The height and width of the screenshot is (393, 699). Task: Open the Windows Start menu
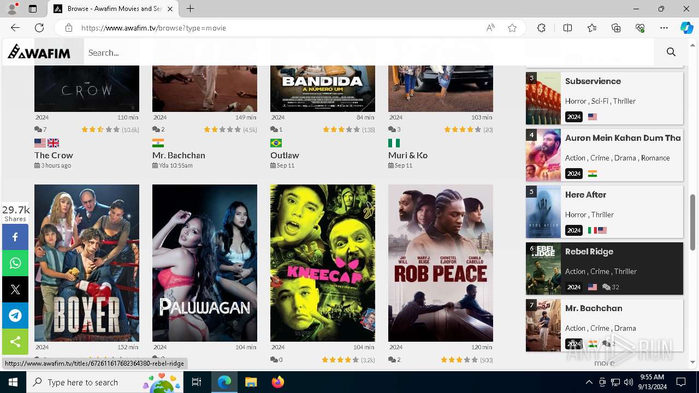(13, 382)
